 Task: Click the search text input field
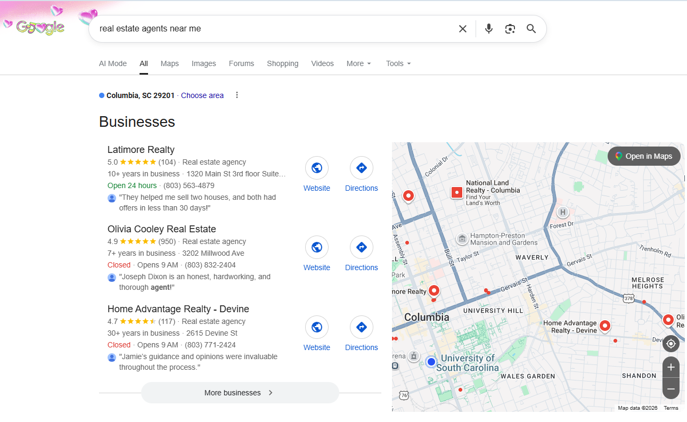pos(274,29)
